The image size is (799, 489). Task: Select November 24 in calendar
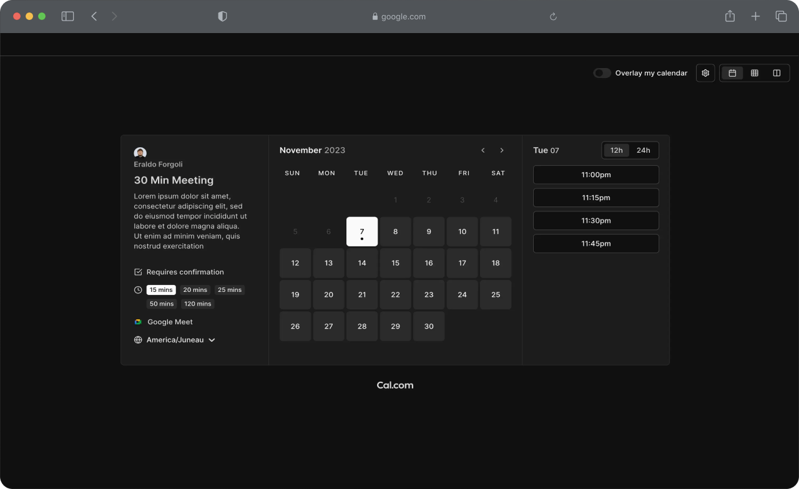coord(462,294)
